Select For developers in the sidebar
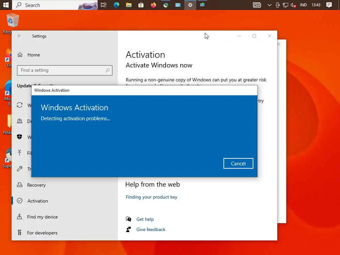340x255 pixels. tap(42, 233)
